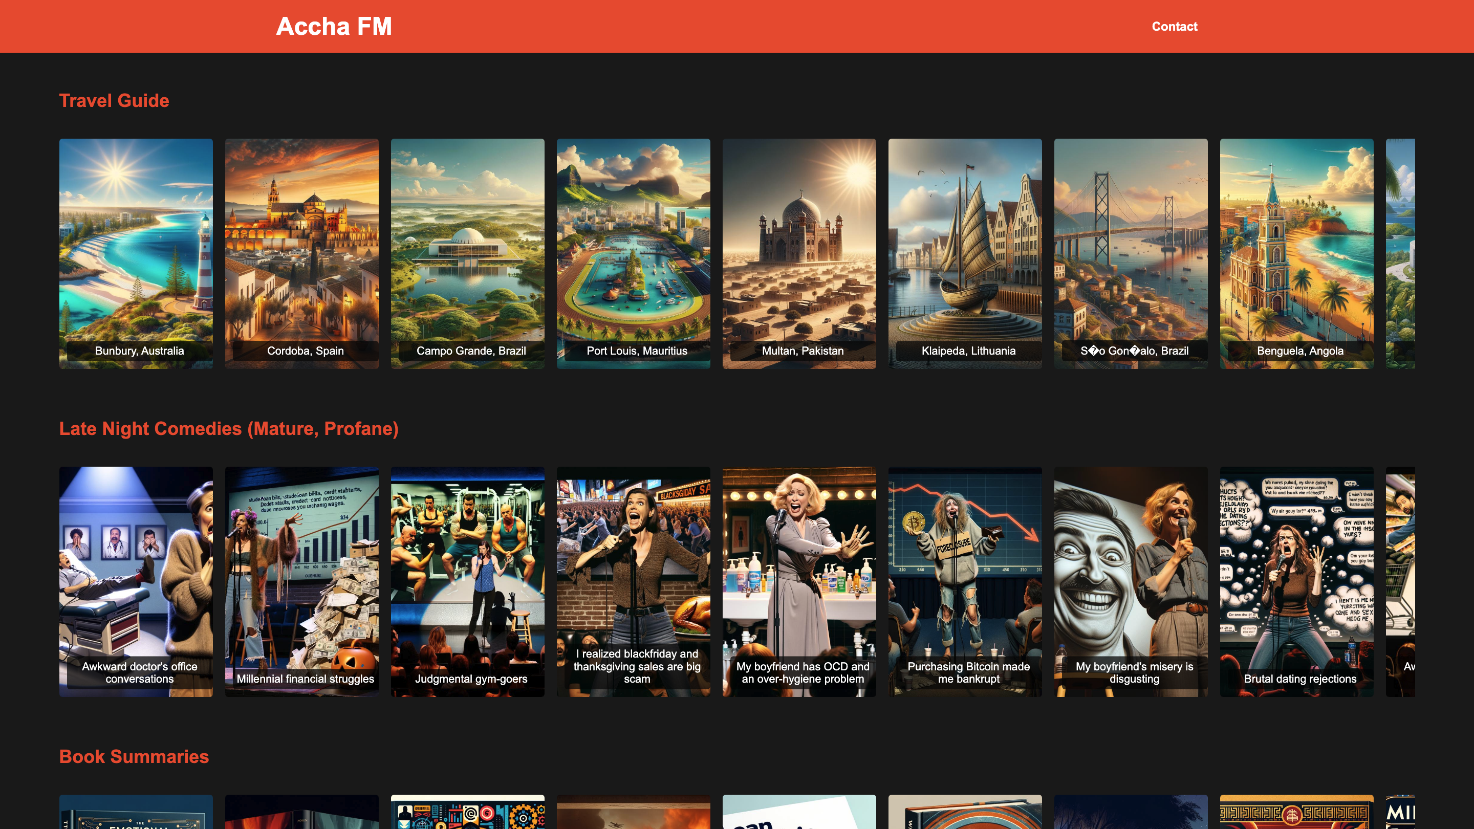
Task: Open the Port Louis, Mauritius card
Action: pyautogui.click(x=634, y=253)
